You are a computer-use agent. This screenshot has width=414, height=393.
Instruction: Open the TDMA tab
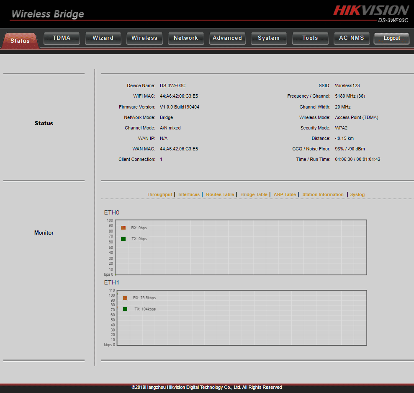[62, 38]
